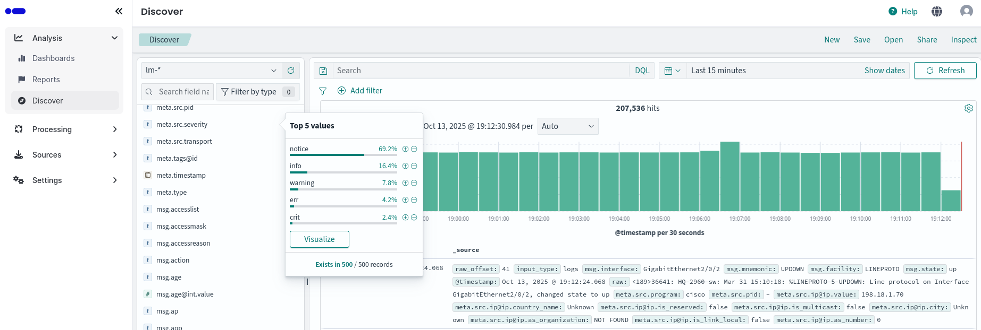Image resolution: width=981 pixels, height=330 pixels.
Task: Open the user profile avatar
Action: [966, 11]
